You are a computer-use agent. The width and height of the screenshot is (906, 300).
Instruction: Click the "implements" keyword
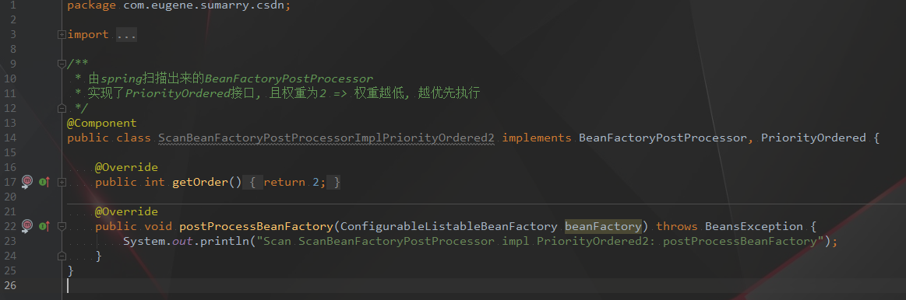click(x=537, y=138)
